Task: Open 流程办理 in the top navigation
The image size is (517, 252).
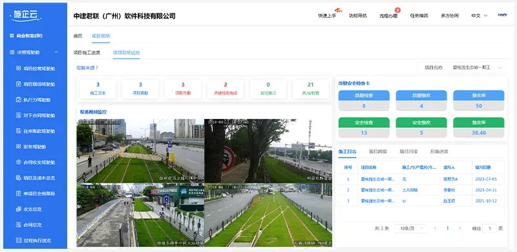Action: (x=388, y=16)
